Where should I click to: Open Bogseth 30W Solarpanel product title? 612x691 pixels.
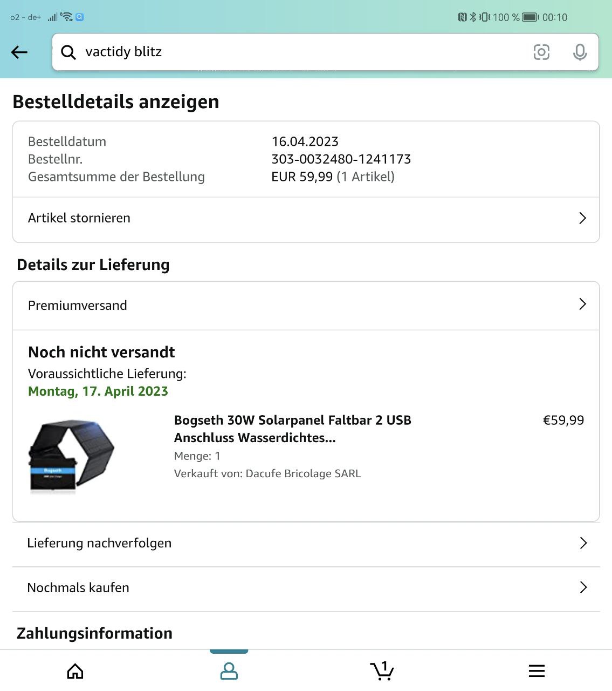[293, 429]
